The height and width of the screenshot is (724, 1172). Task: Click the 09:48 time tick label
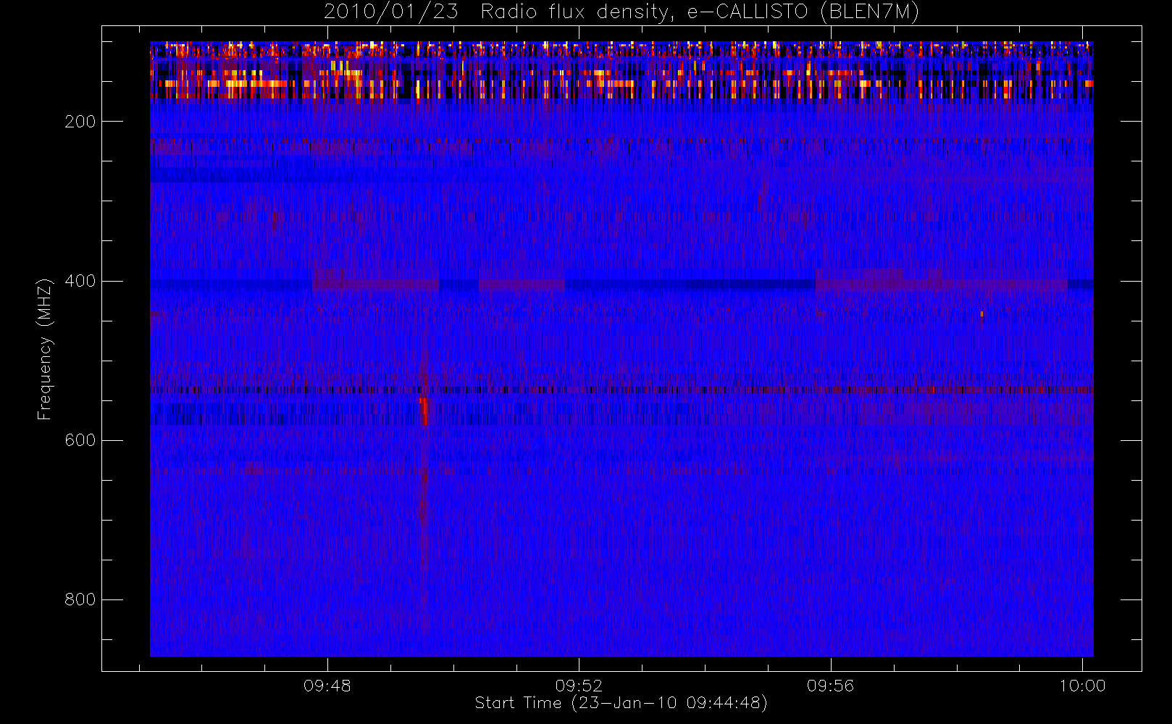click(327, 686)
